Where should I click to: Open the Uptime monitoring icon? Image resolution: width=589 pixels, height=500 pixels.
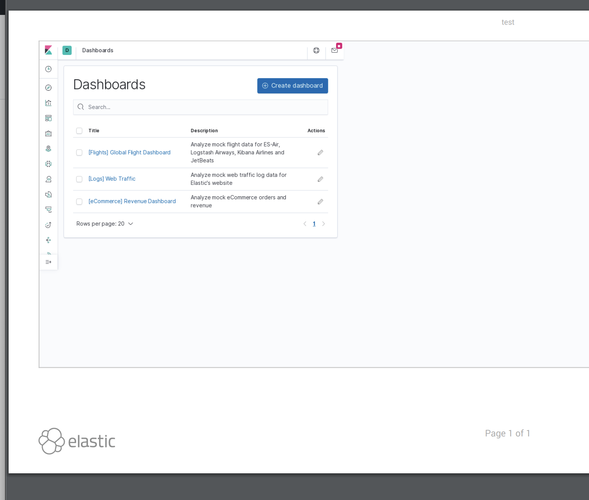(48, 224)
